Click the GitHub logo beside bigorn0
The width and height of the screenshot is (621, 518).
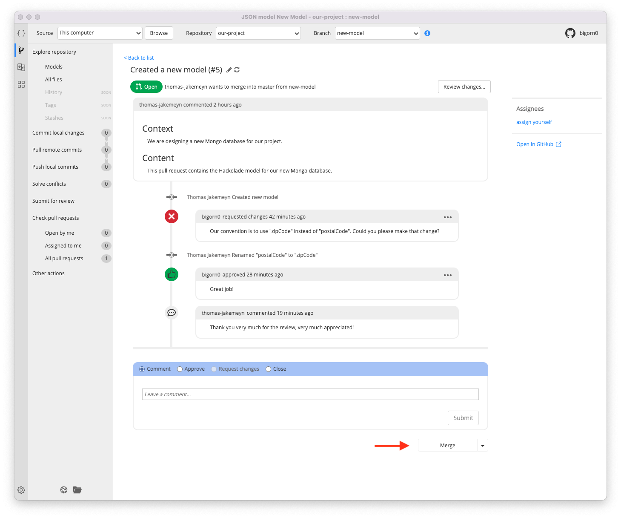(x=570, y=33)
